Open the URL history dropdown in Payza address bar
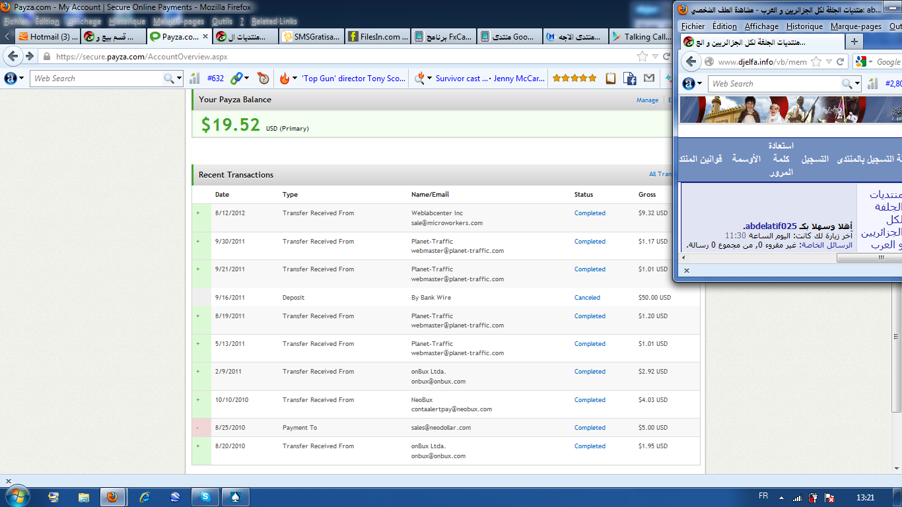 pyautogui.click(x=654, y=57)
